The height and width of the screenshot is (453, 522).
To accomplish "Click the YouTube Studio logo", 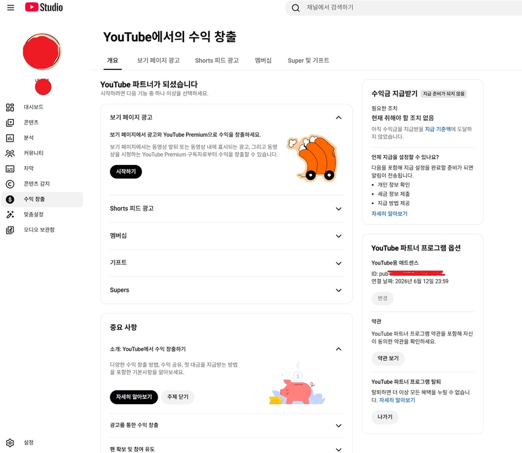I will pos(44,7).
